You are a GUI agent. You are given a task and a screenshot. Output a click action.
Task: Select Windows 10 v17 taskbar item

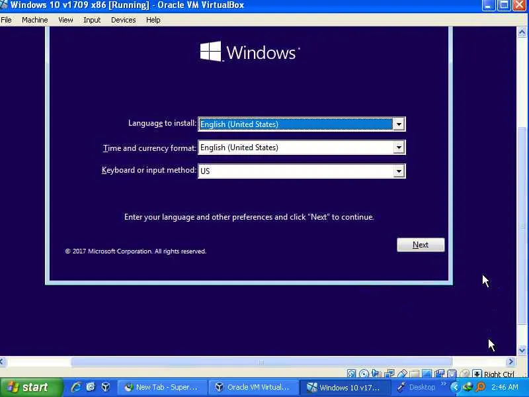[345, 387]
